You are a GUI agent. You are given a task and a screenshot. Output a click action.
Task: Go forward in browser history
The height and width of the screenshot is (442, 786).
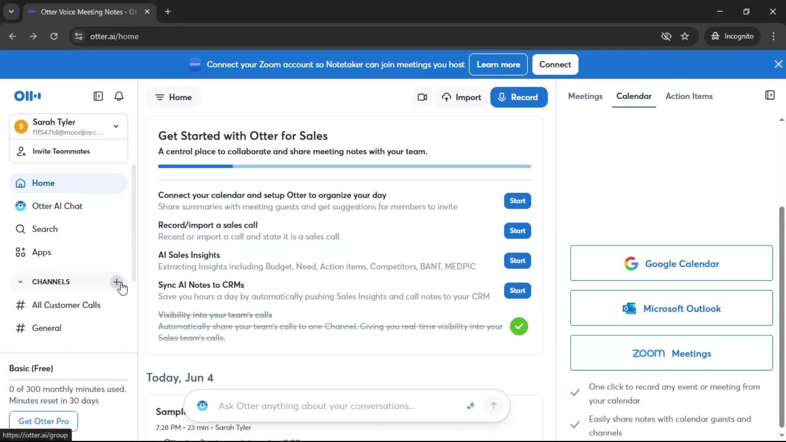33,36
